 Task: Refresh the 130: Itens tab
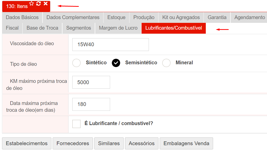pos(39,4)
